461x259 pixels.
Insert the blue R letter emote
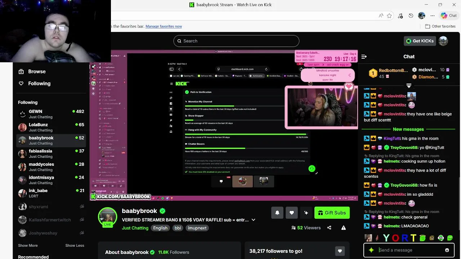[x=404, y=238]
